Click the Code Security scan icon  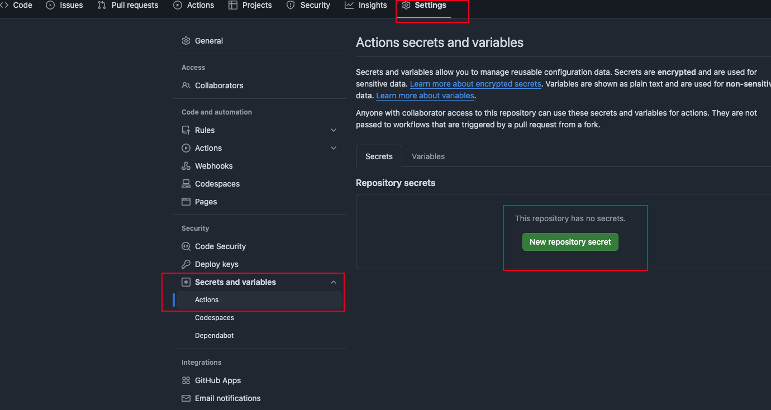pyautogui.click(x=186, y=246)
